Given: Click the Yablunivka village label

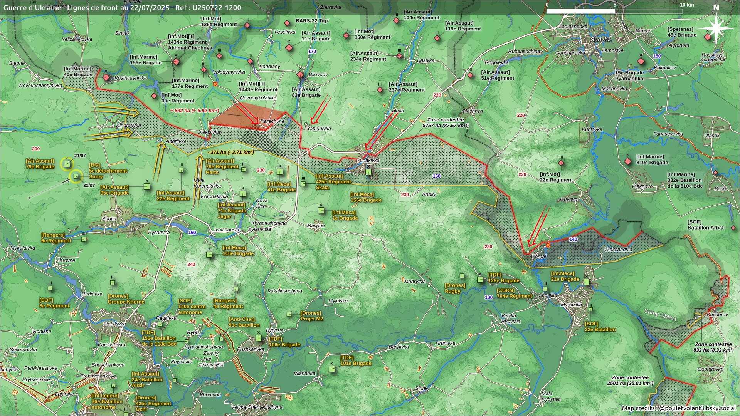Looking at the screenshot, I should (319, 129).
